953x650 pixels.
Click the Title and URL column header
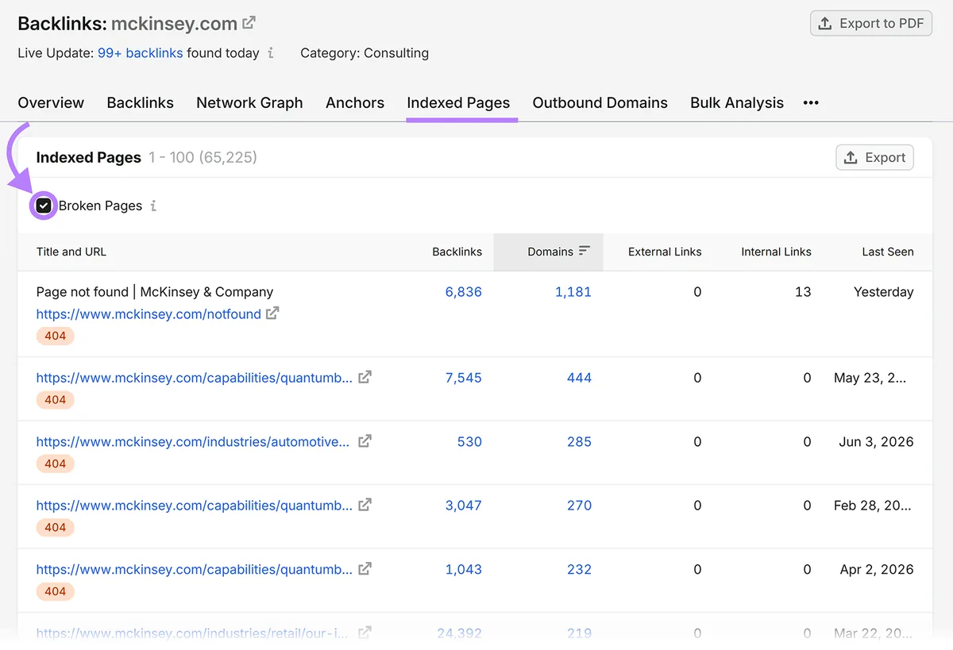[x=71, y=252]
